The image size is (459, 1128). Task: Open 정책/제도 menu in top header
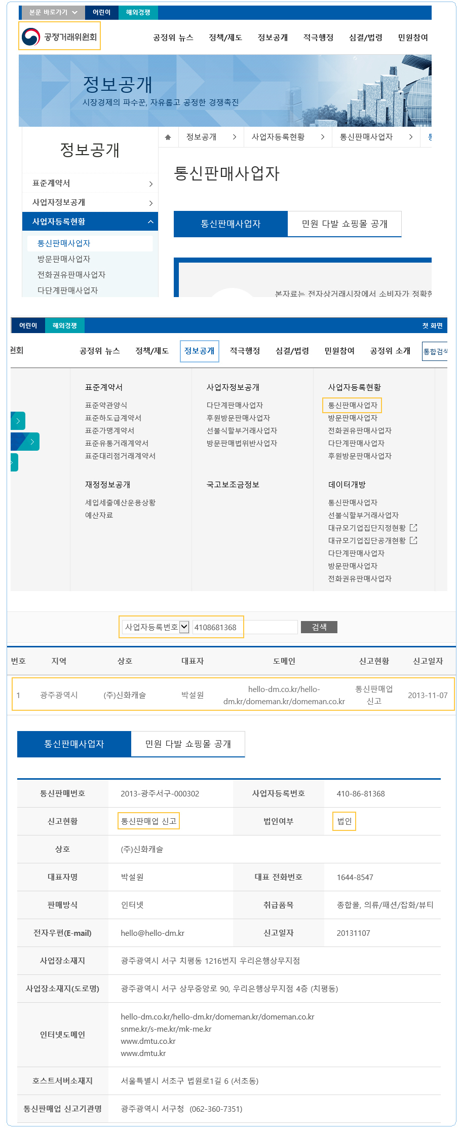(x=225, y=38)
